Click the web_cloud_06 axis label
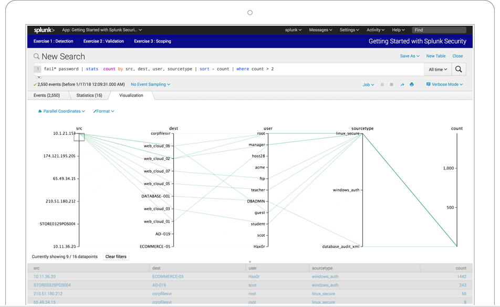The width and height of the screenshot is (500, 307). 157,146
